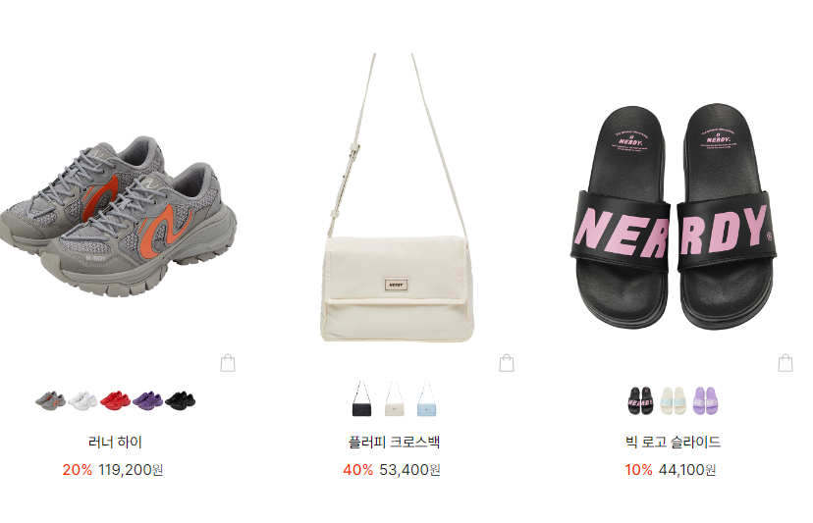The image size is (813, 523).
Task: Choose the red sneaker color variant
Action: point(115,400)
